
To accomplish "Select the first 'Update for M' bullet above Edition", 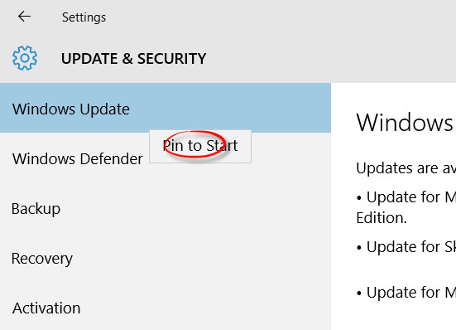I will [406, 197].
